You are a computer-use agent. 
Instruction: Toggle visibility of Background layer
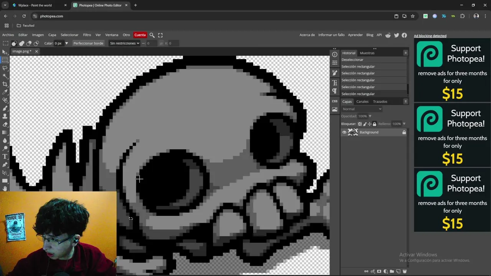click(344, 132)
